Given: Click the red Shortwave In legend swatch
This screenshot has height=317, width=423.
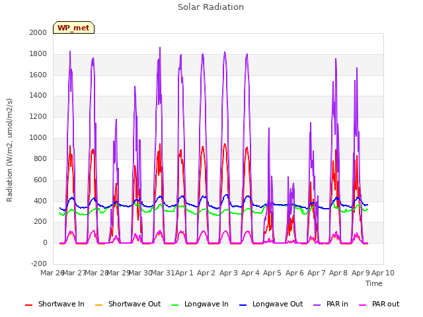Looking at the screenshot, I should [28, 305].
